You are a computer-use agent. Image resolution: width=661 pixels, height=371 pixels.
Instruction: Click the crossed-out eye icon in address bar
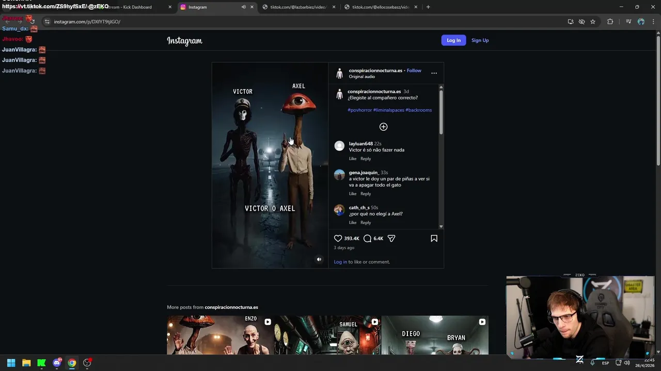coord(581,22)
